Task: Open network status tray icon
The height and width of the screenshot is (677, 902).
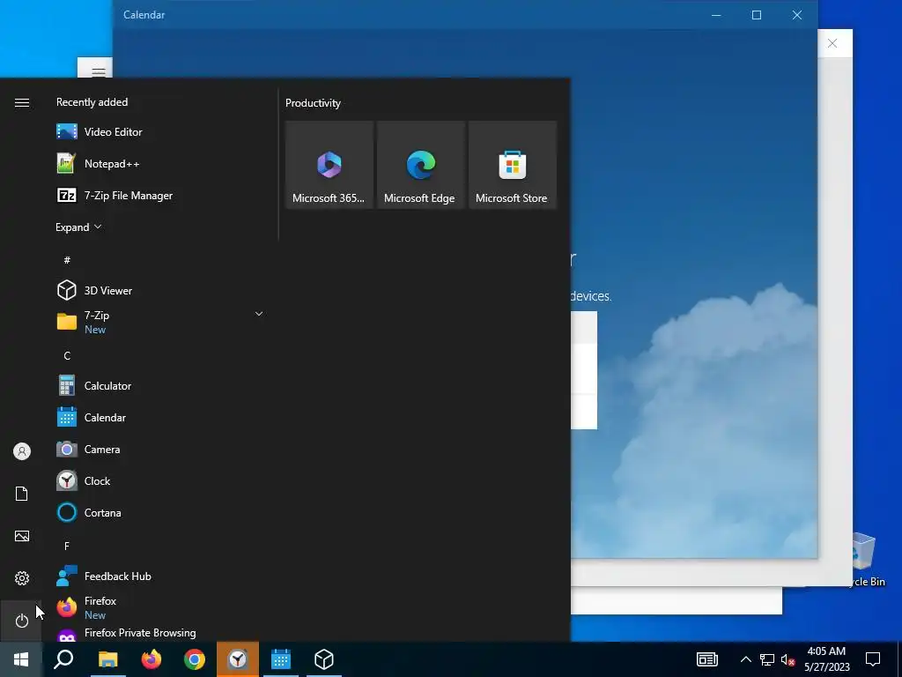Action: pyautogui.click(x=767, y=659)
